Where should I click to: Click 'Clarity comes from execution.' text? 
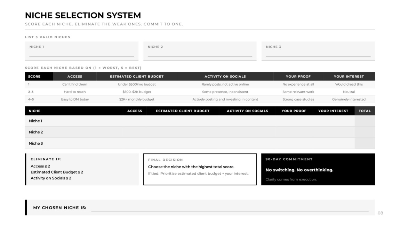pyautogui.click(x=291, y=179)
